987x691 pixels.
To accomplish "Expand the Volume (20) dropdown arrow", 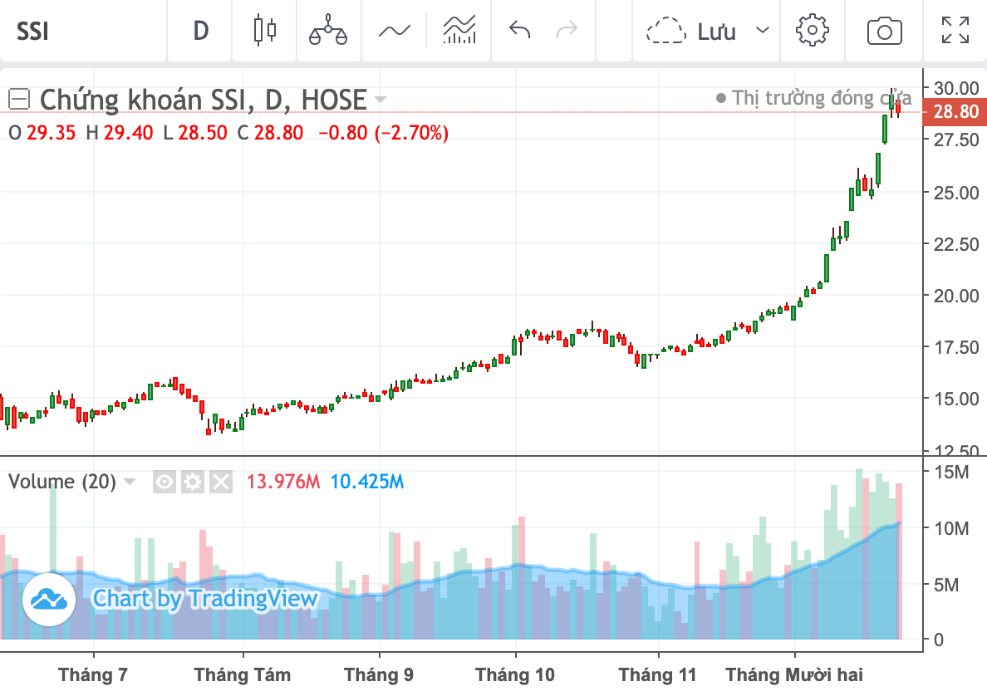I will coord(130,482).
